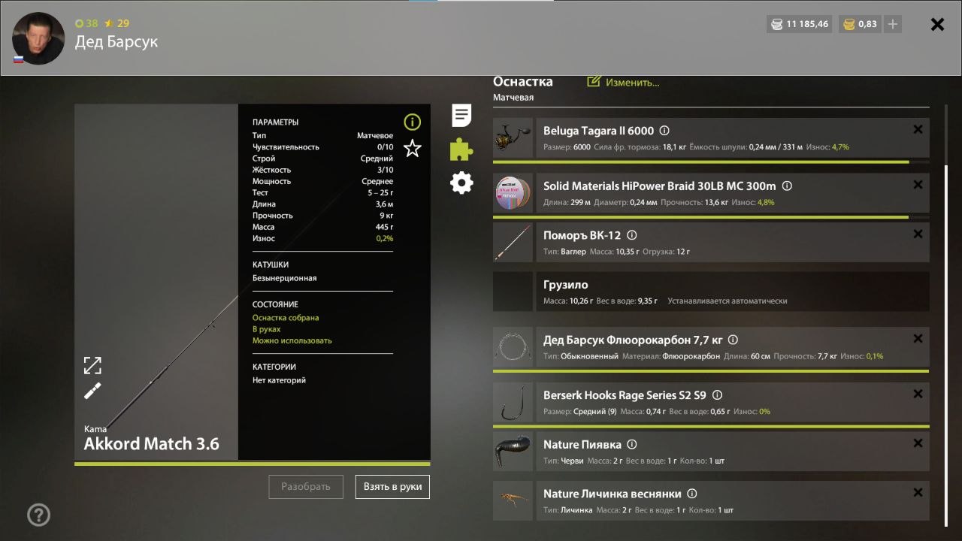Click the braid line spool thumbnail
The height and width of the screenshot is (541, 962).
click(513, 193)
